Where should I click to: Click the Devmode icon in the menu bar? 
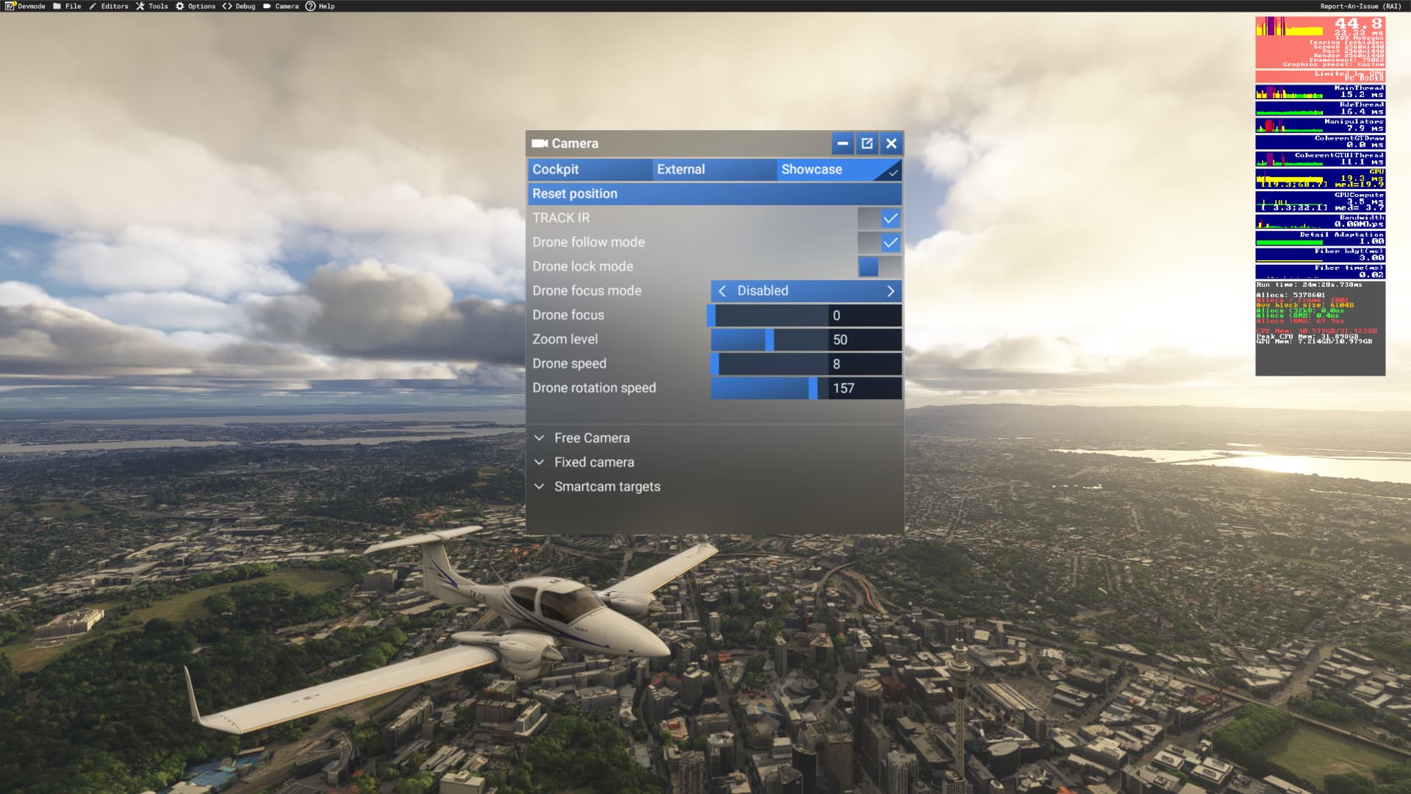pos(10,6)
